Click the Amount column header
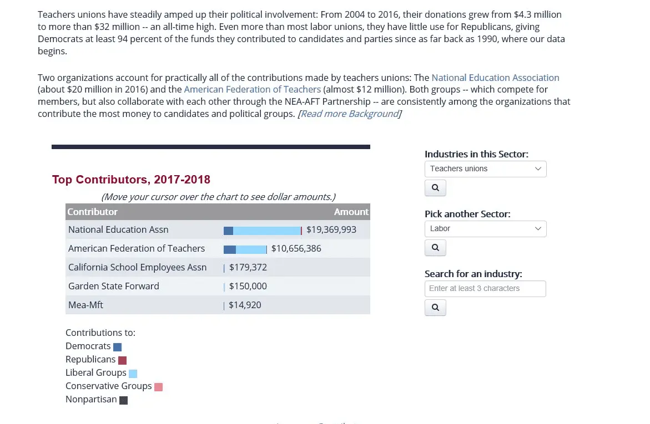 click(x=351, y=212)
